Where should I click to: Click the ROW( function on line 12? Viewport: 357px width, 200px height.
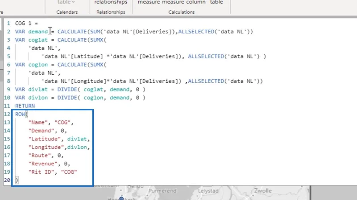pyautogui.click(x=21, y=114)
